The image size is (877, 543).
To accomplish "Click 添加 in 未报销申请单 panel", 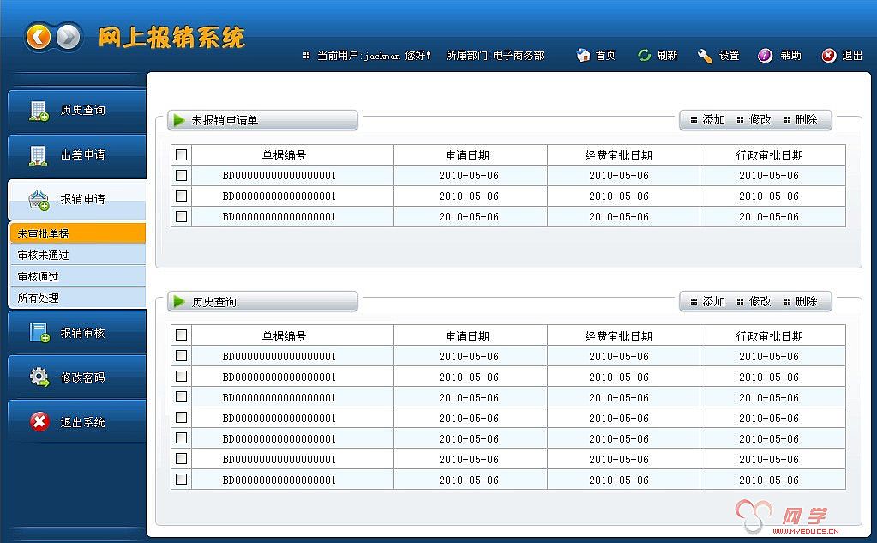I will click(x=708, y=120).
